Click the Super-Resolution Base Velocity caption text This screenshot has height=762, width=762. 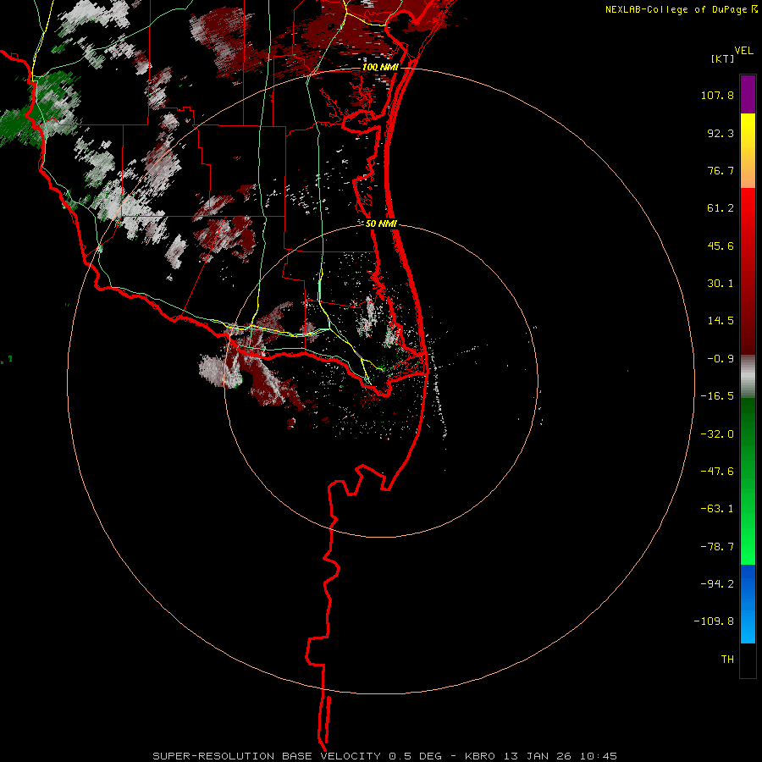pos(384,756)
